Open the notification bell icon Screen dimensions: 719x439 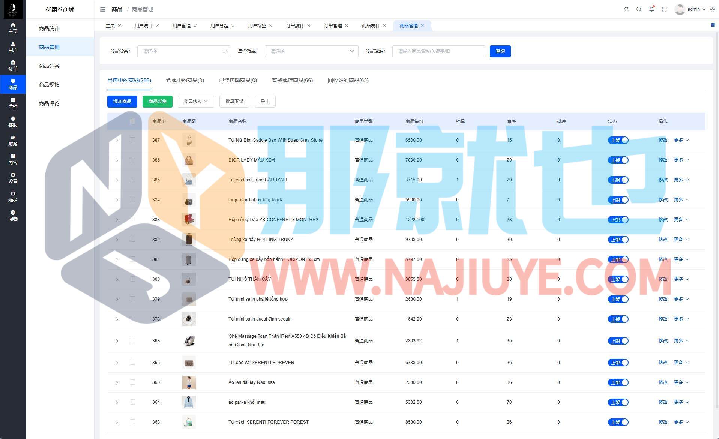pyautogui.click(x=651, y=9)
